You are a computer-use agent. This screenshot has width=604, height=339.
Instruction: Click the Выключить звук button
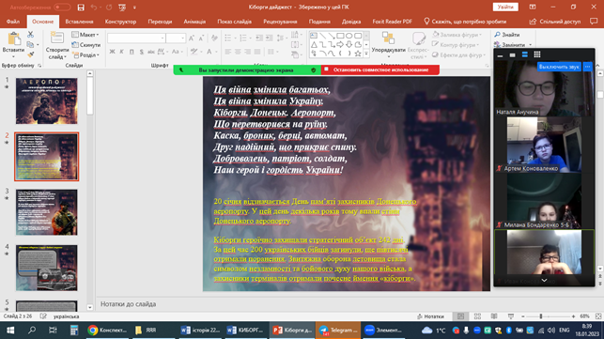point(559,67)
